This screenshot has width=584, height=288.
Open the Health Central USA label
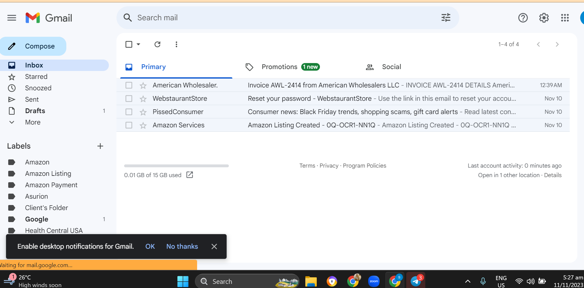pos(54,230)
